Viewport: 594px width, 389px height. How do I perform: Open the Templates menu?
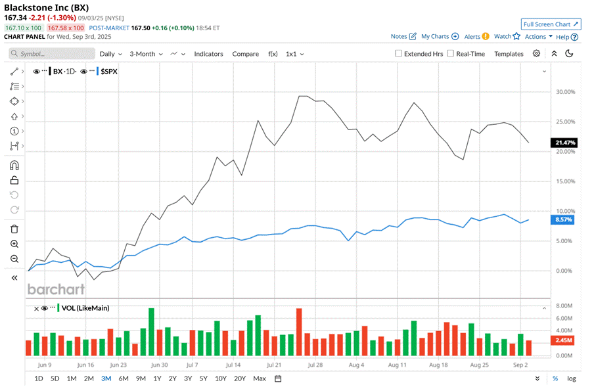coord(509,54)
